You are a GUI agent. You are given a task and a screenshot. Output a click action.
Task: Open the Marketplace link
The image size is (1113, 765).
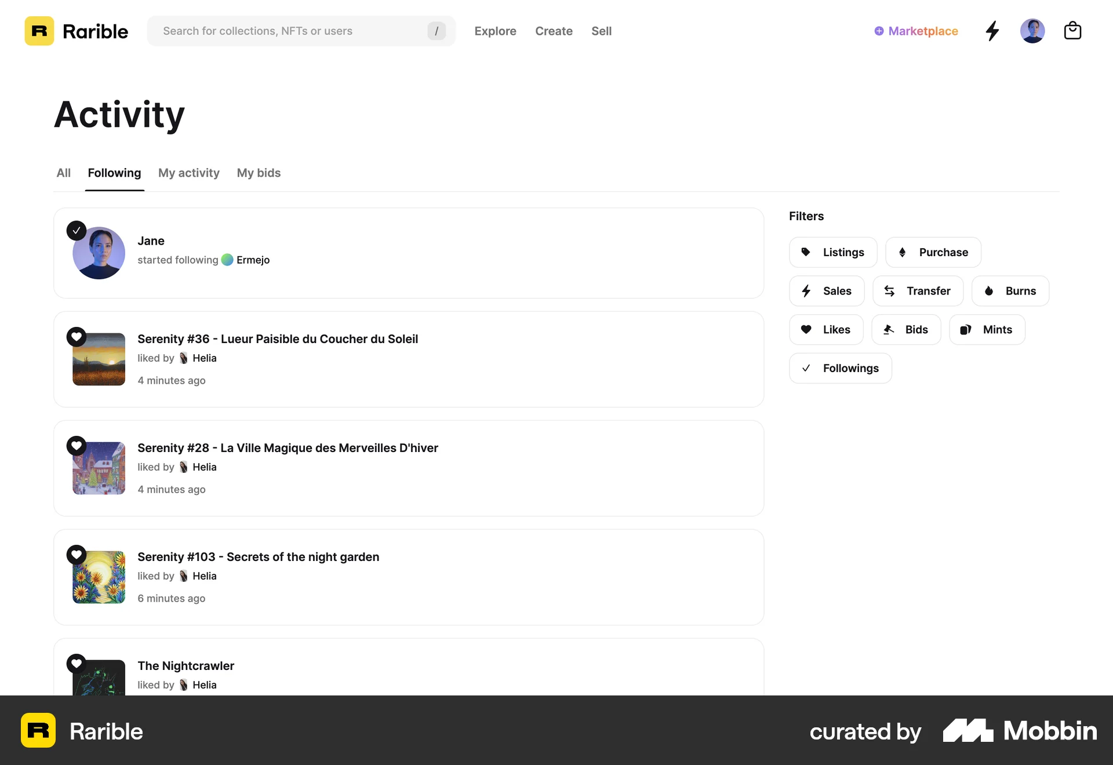915,31
